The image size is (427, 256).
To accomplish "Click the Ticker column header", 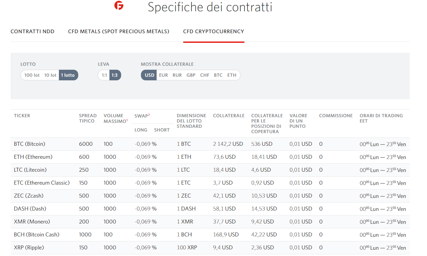I will tap(22, 116).
